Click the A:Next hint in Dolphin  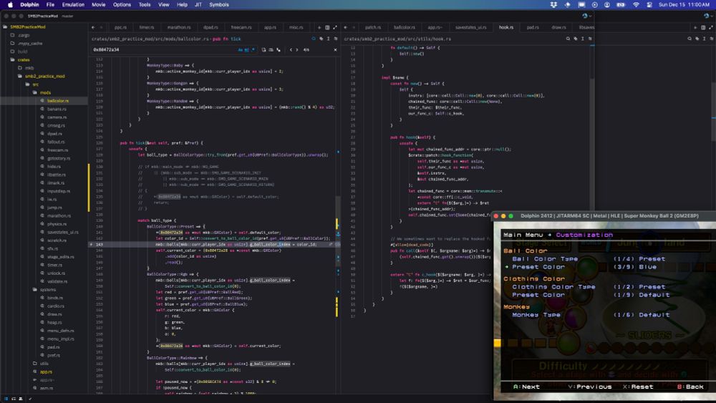click(x=526, y=387)
